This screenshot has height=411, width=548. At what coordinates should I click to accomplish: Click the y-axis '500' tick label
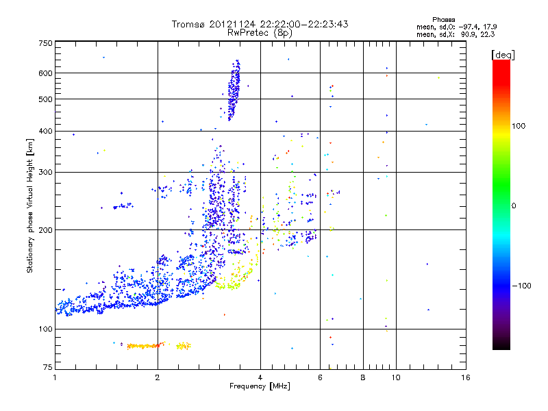point(45,99)
